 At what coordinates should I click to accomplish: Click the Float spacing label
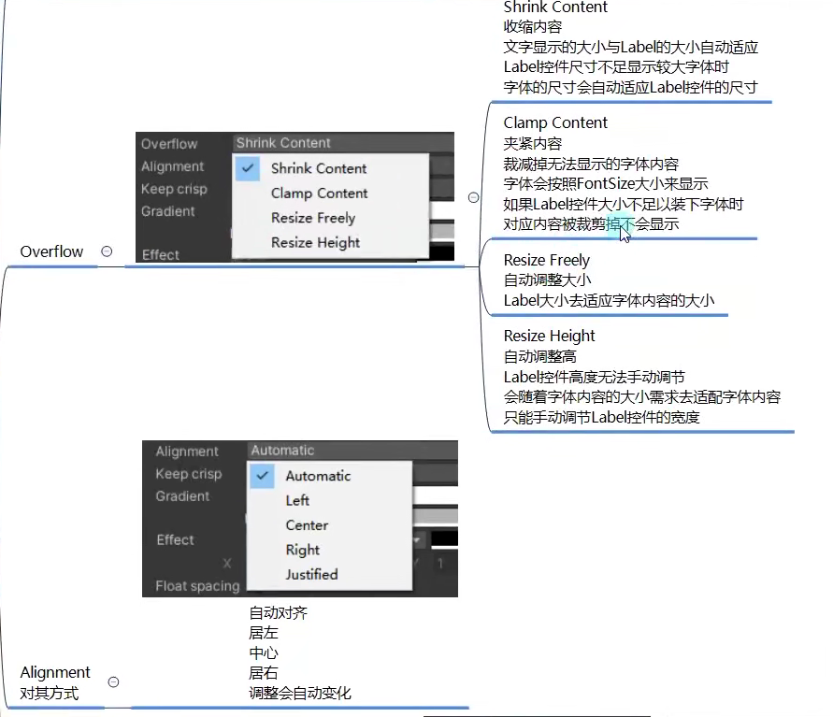[197, 586]
